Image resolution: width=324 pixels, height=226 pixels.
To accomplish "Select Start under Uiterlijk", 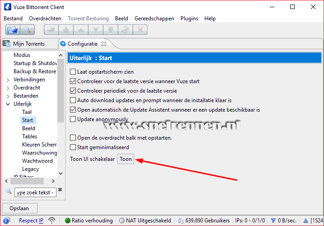I will (x=28, y=120).
